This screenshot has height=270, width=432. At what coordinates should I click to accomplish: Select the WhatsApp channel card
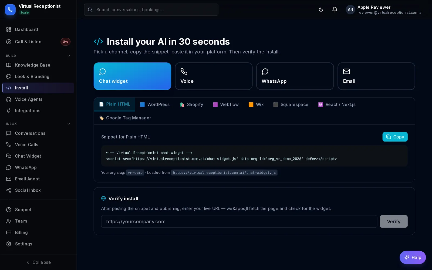click(295, 76)
